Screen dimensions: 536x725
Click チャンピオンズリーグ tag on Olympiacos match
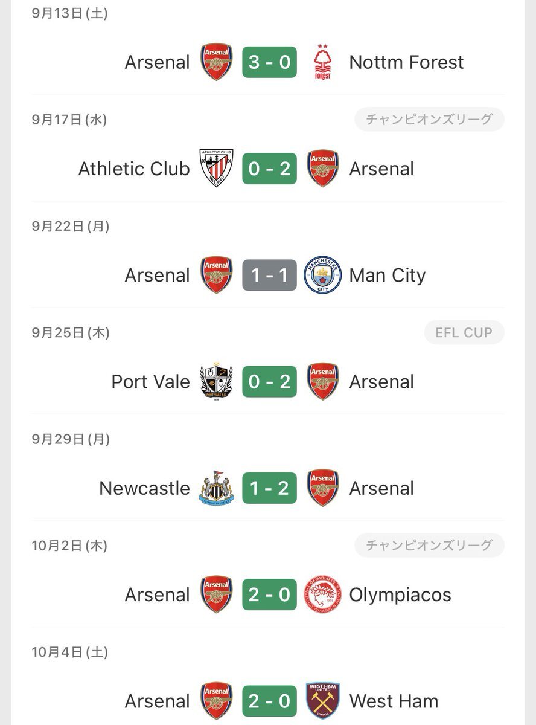pos(429,546)
